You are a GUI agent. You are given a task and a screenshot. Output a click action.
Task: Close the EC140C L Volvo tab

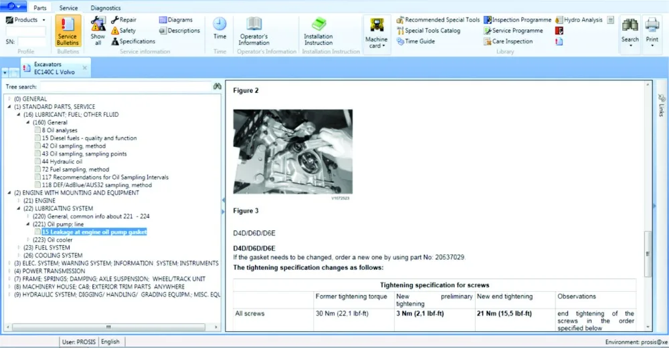point(84,67)
